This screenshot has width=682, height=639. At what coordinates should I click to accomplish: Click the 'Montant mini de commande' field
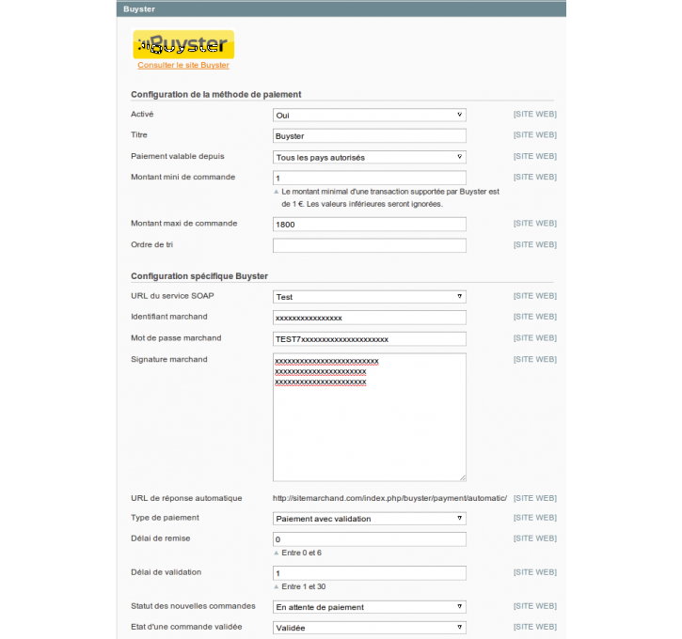tap(370, 178)
